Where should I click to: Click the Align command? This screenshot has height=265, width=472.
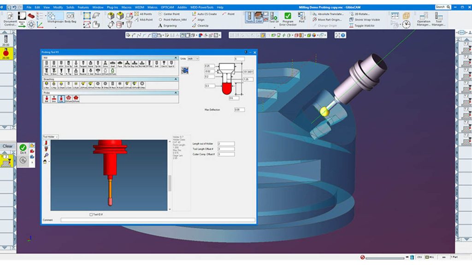(198, 19)
